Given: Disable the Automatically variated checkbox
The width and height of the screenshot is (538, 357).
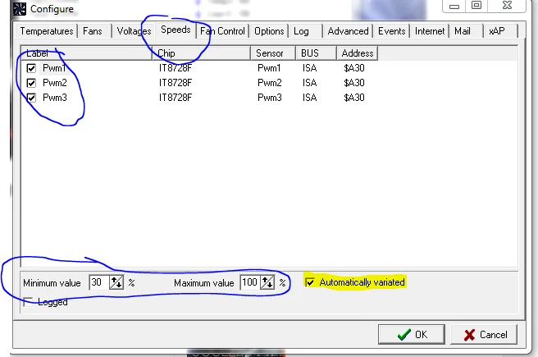Looking at the screenshot, I should click(x=310, y=282).
